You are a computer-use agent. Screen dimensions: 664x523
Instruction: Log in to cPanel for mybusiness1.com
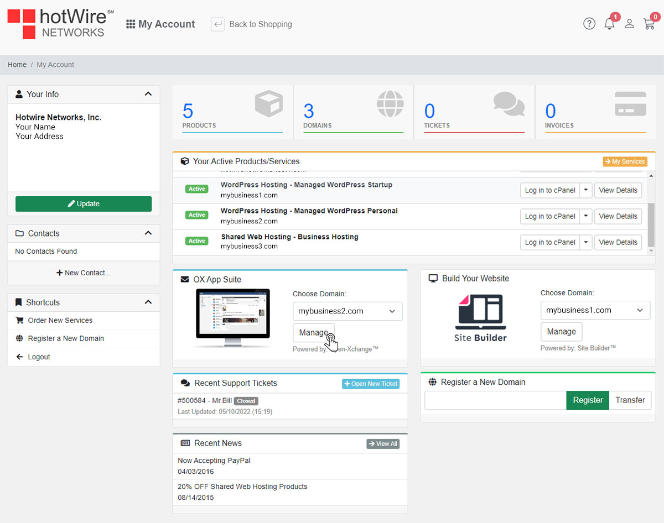pyautogui.click(x=550, y=190)
